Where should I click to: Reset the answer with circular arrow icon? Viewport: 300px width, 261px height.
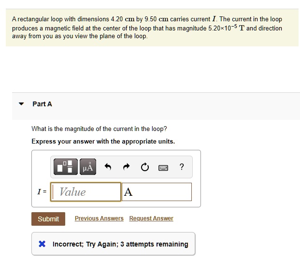pyautogui.click(x=145, y=167)
